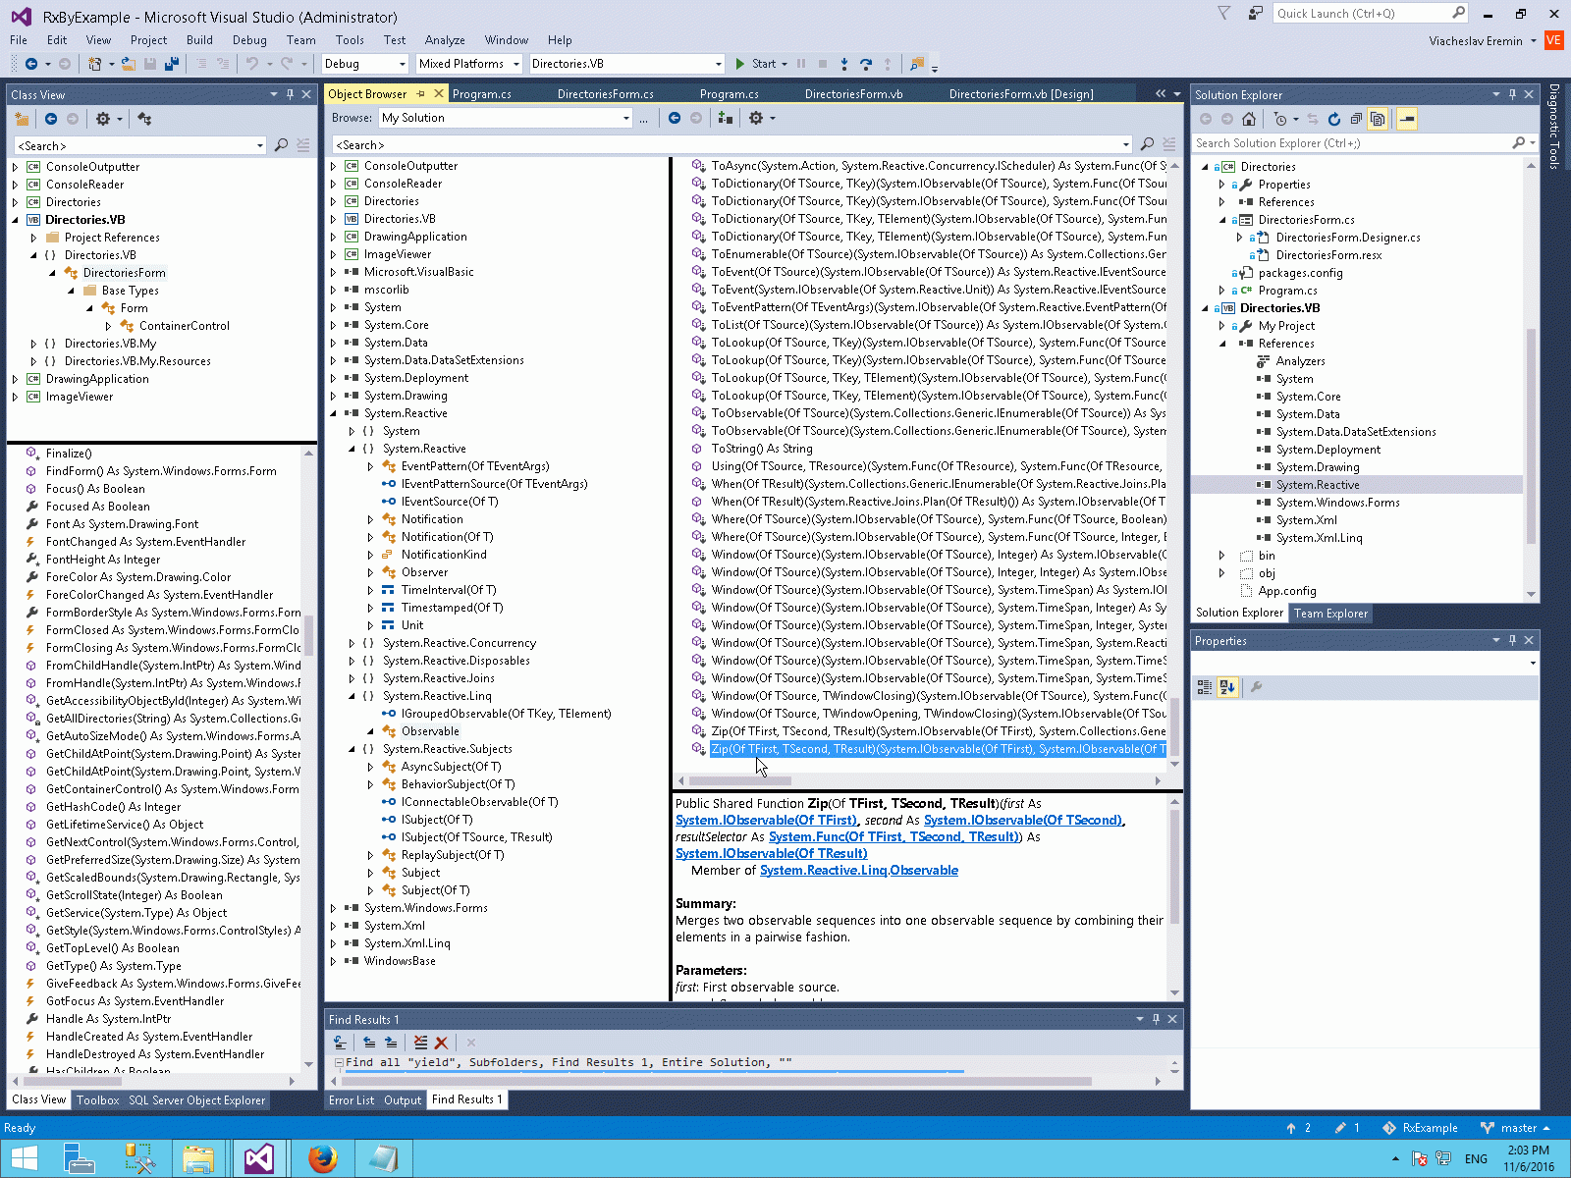Toggle auto-hide pin on Class View
1571x1178 pixels.
[290, 94]
